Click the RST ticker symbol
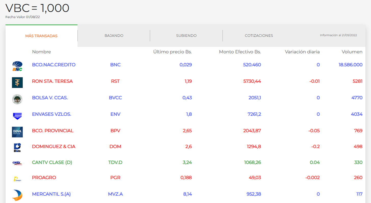This screenshot has height=203, width=371. [x=115, y=81]
